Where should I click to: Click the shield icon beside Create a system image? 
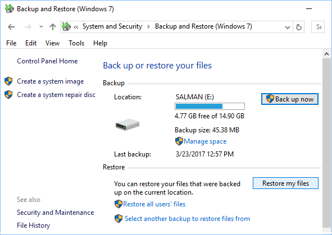point(8,81)
